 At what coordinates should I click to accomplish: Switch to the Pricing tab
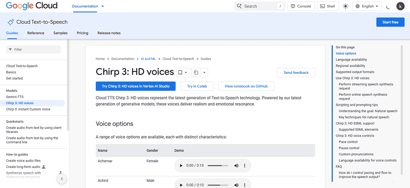click(x=82, y=33)
